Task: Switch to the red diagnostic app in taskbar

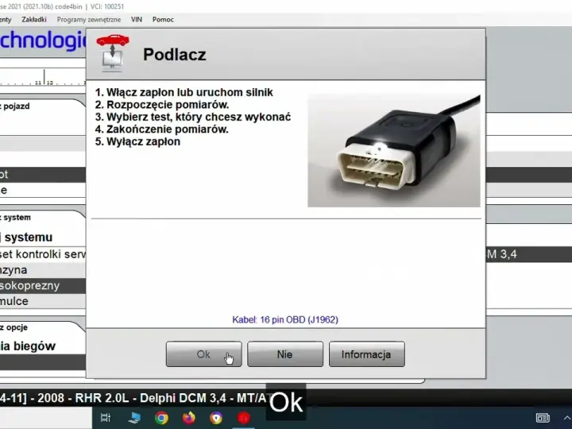Action: point(244,418)
